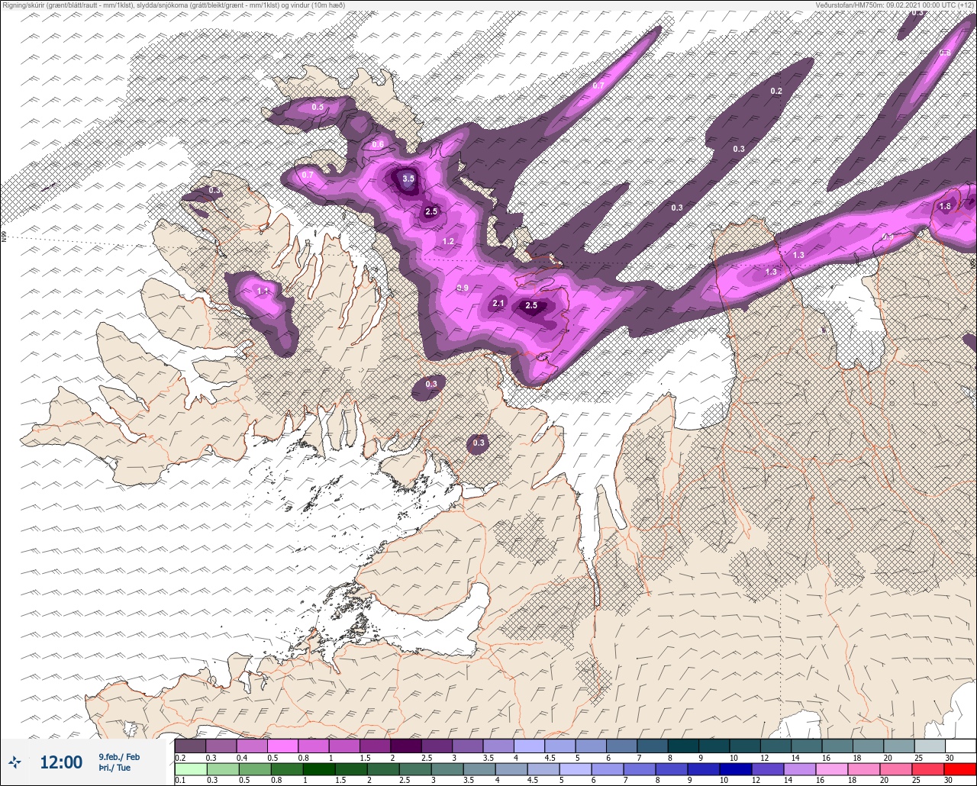Screen dimensions: 977x786
Task: Click the 1.1 value over the western fjord
Action: (263, 291)
